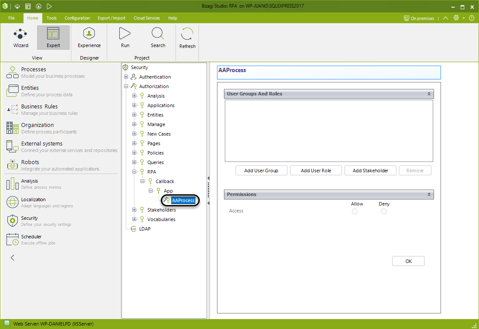Select the Manage tree item
The height and width of the screenshot is (329, 479).
pyautogui.click(x=156, y=124)
